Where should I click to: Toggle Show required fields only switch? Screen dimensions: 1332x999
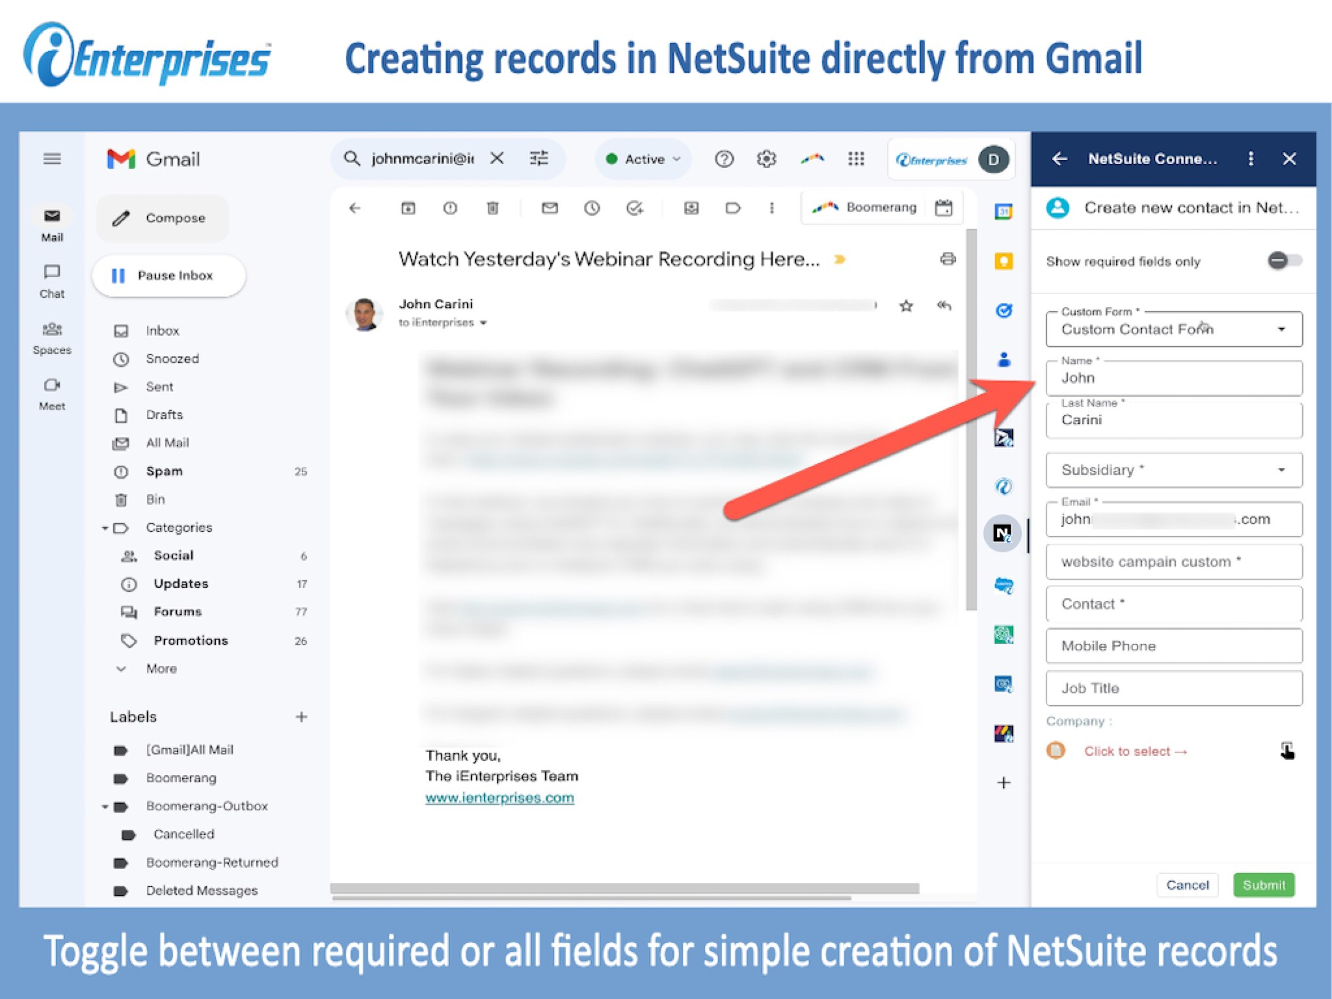1284,261
